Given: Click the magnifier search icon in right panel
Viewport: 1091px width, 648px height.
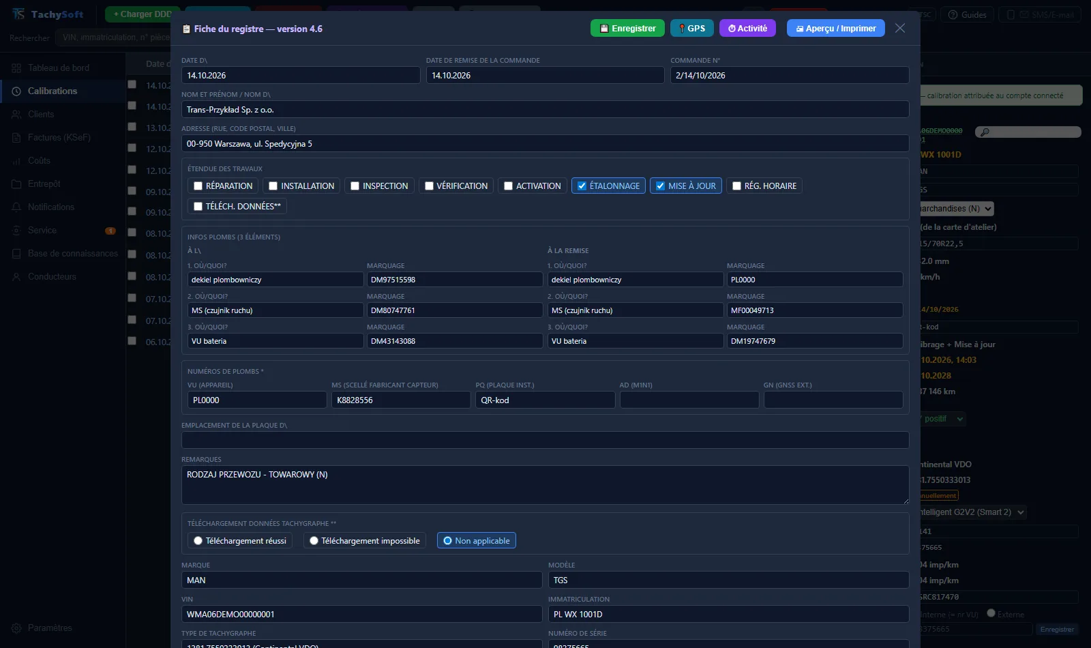Looking at the screenshot, I should (x=984, y=132).
